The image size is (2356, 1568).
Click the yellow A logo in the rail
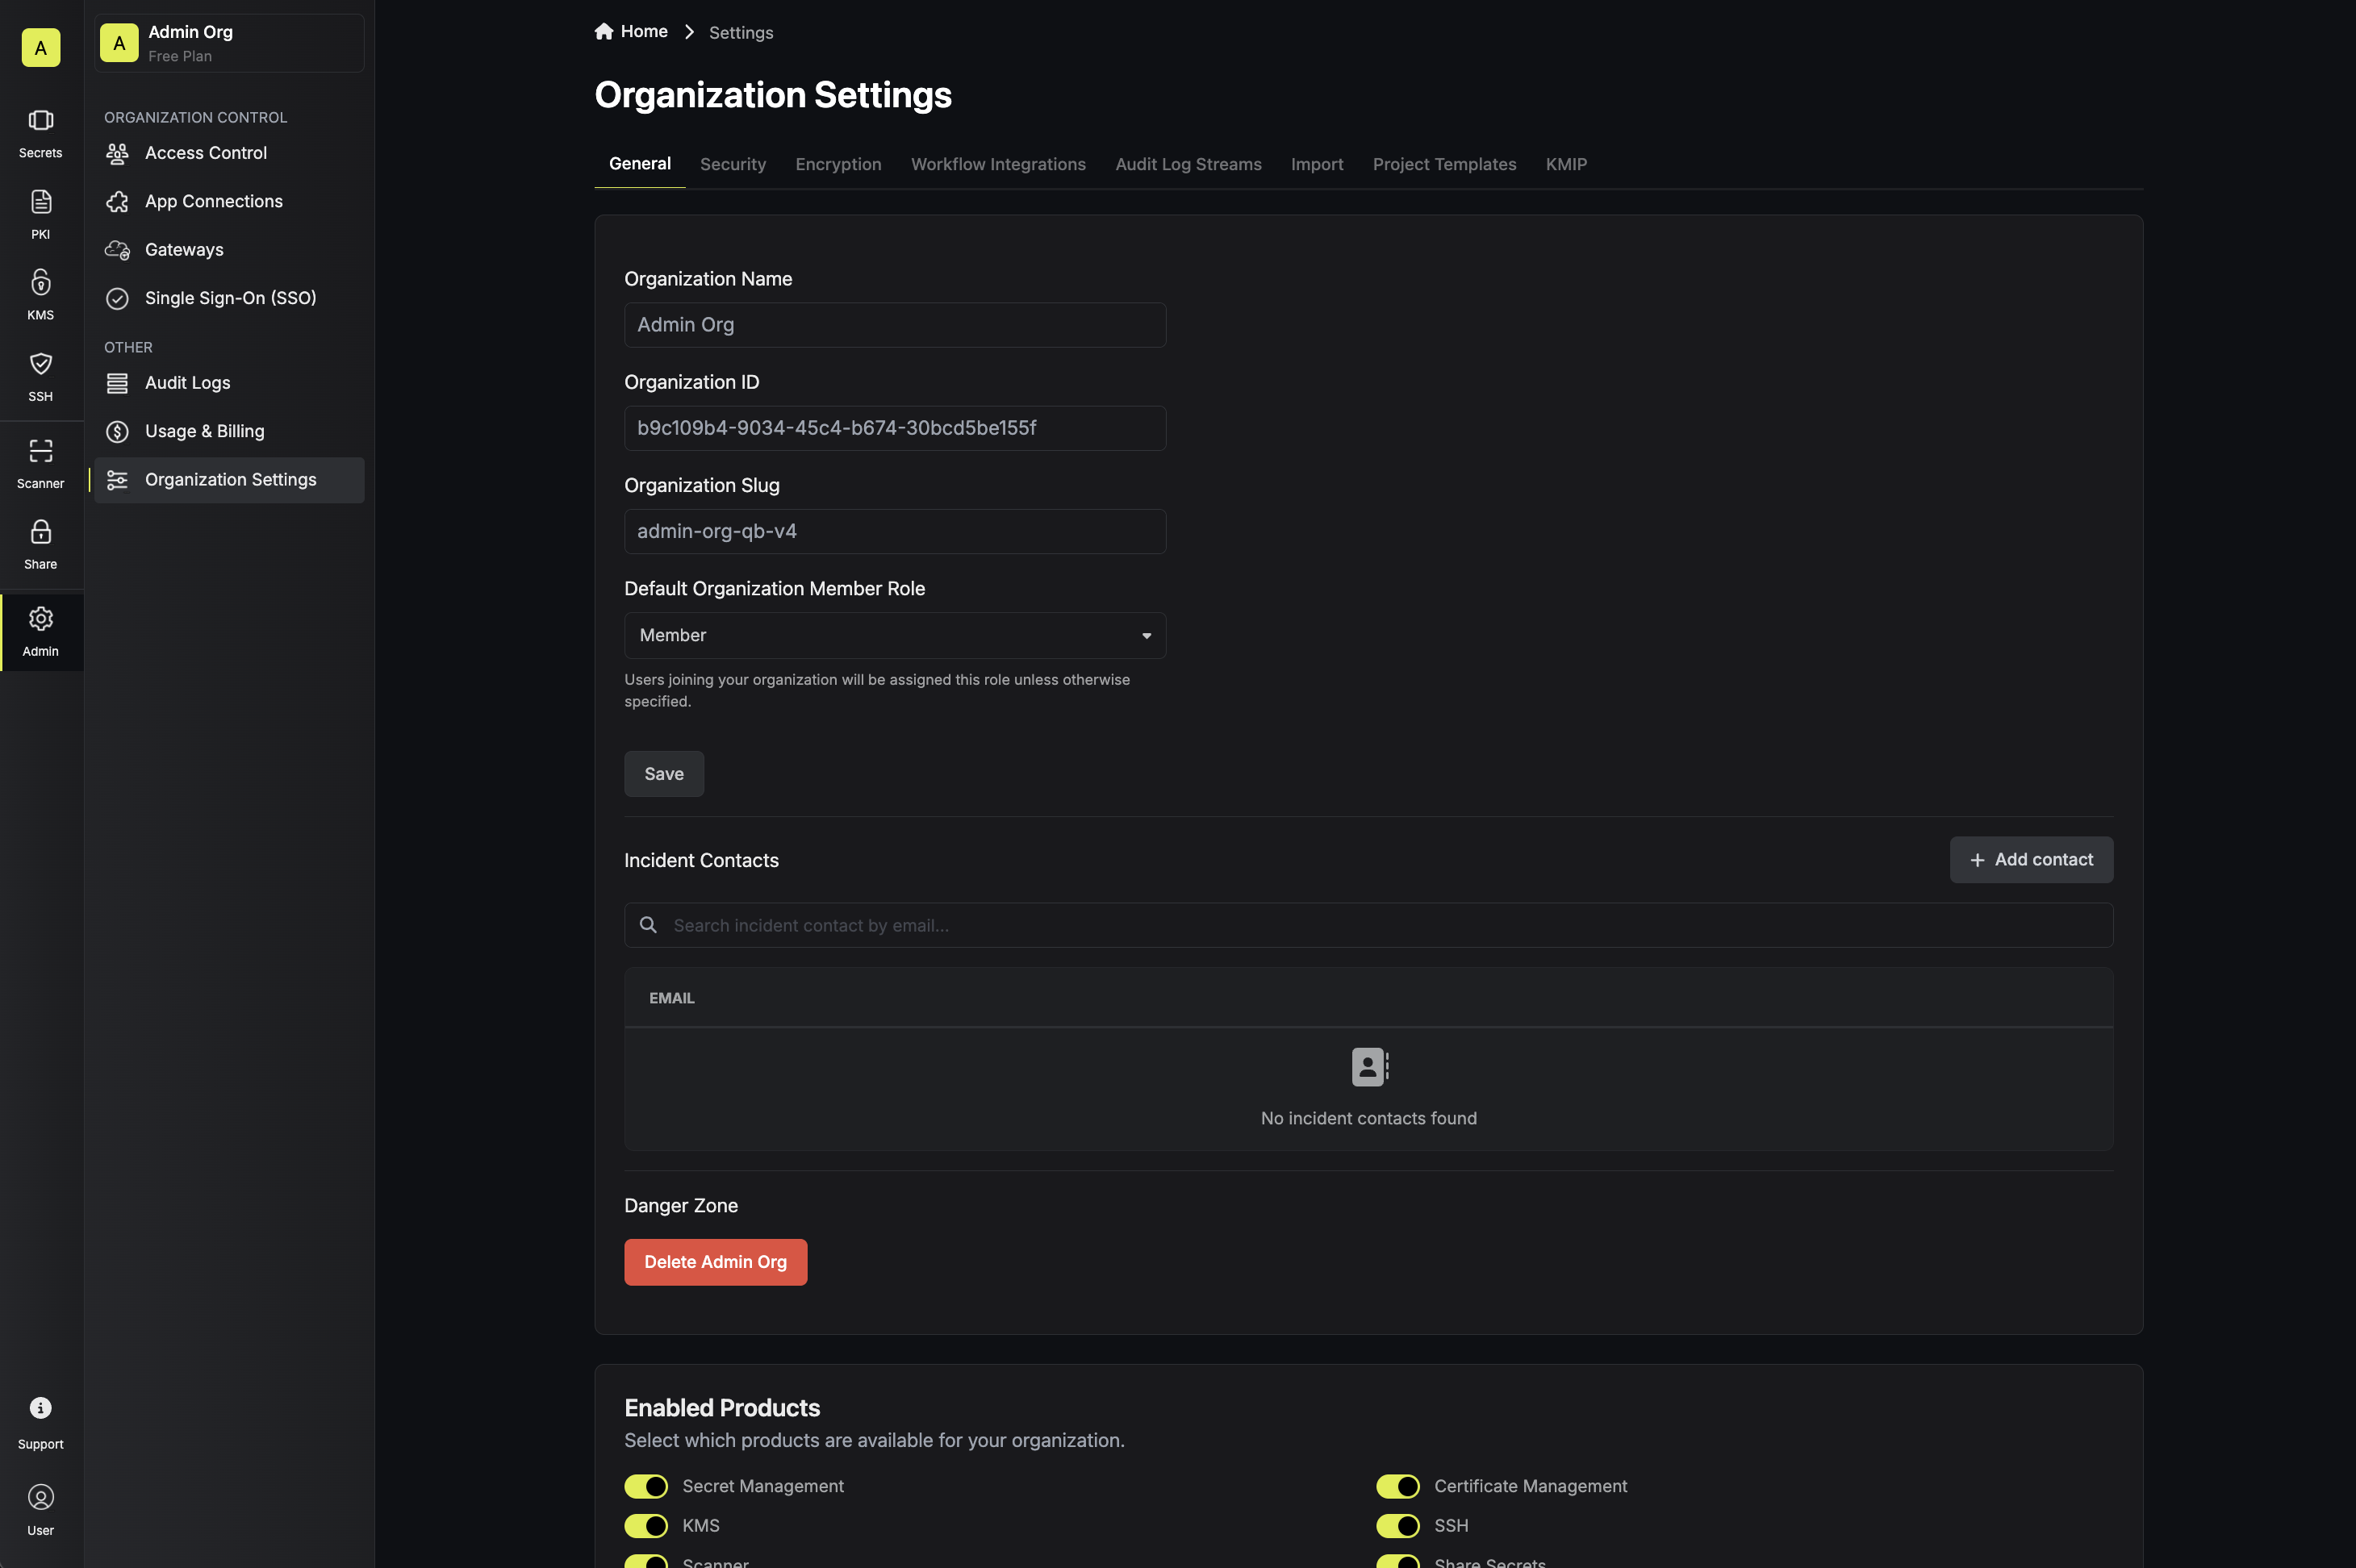(x=40, y=47)
